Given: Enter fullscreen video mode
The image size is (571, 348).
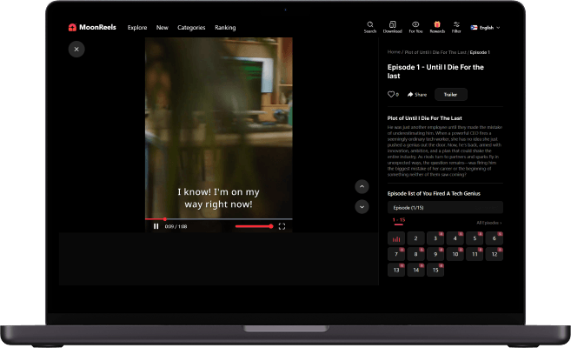Looking at the screenshot, I should [x=282, y=226].
